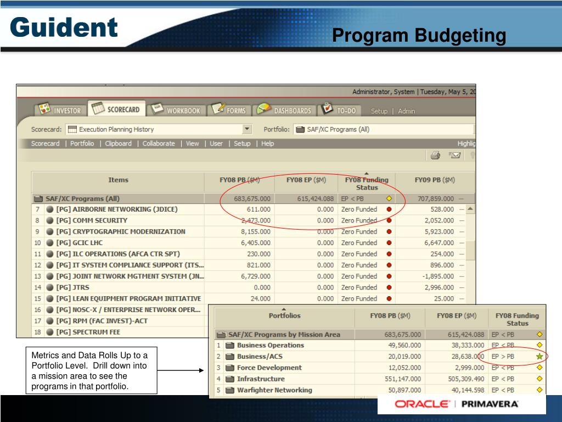Select JOINT NETWORK MGTMENT SYSTEM row
Viewport: 562px width, 422px height.
[130, 276]
